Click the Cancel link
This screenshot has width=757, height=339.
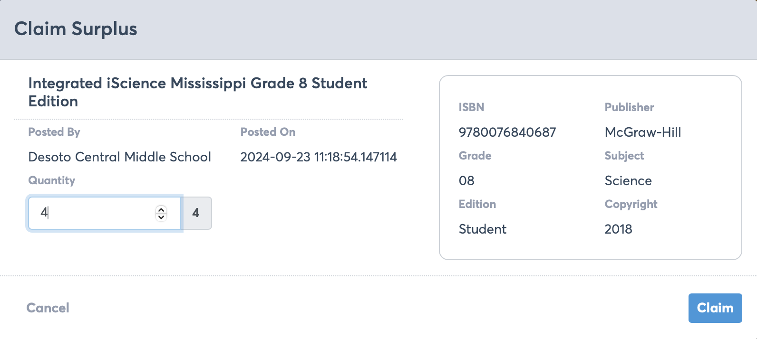click(48, 308)
